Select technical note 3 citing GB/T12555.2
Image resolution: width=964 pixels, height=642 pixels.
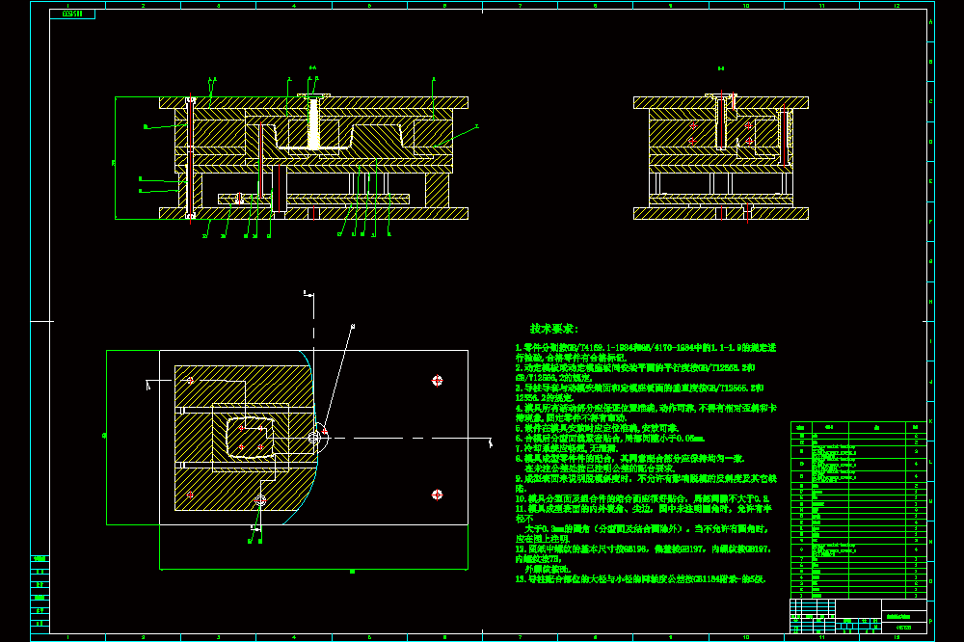639,393
